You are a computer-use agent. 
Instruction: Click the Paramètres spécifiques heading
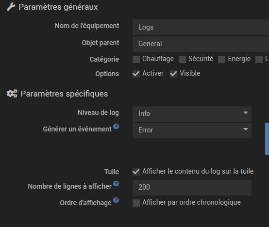(64, 94)
